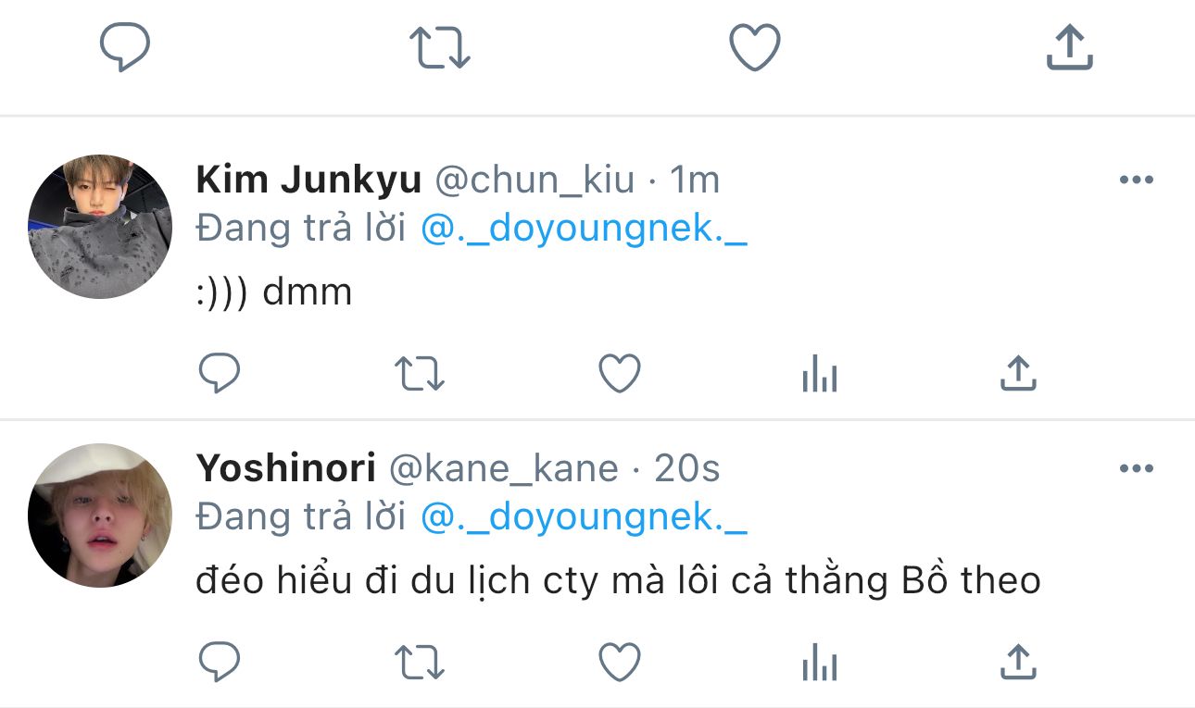The height and width of the screenshot is (708, 1195).
Task: Like Kim Junkyu's tweet
Action: coord(620,374)
